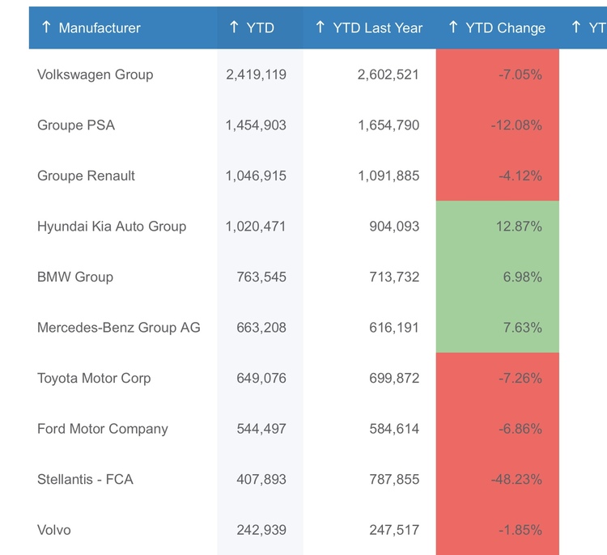Click YTD value 1,454,903
Screen dimensions: 607x555
(x=256, y=125)
